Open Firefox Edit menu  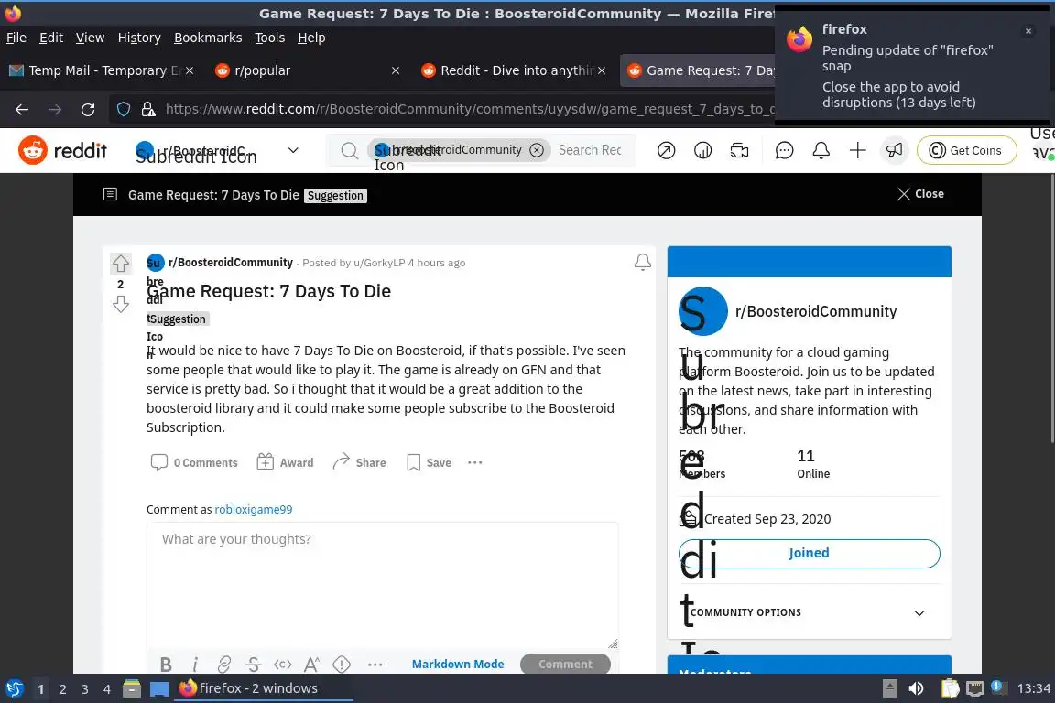51,38
